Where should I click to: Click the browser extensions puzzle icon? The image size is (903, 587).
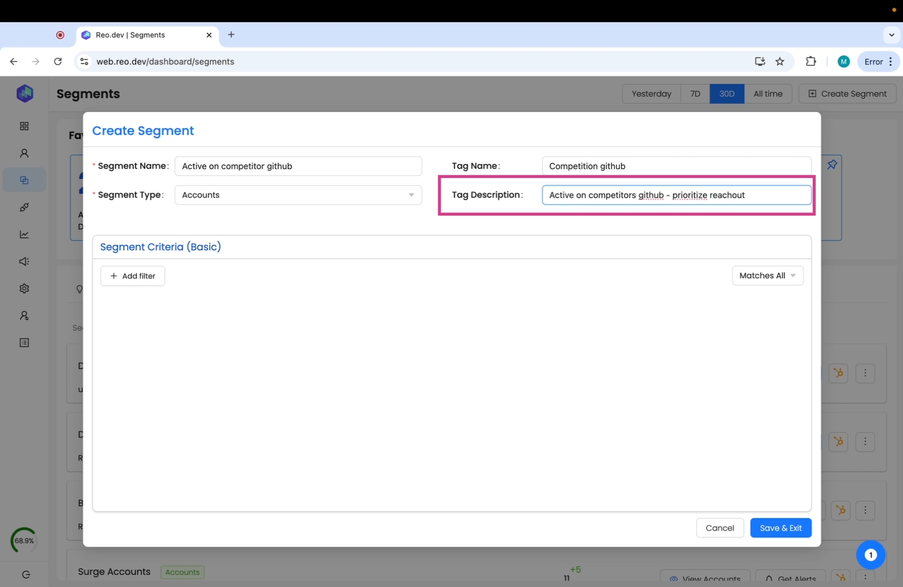click(x=810, y=62)
